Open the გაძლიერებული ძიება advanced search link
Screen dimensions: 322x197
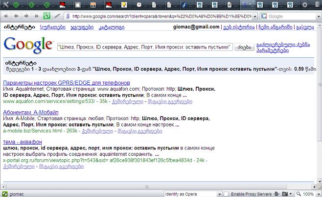pos(283,45)
